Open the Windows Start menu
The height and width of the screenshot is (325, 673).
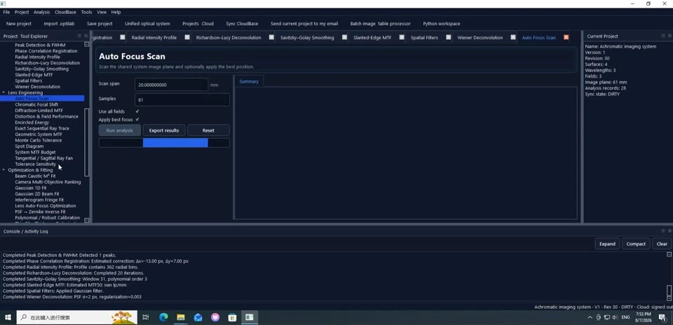[x=8, y=317]
